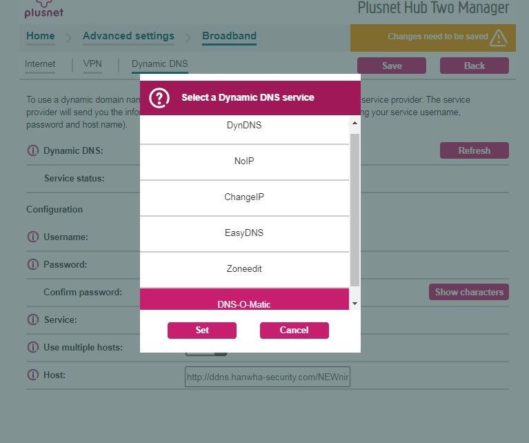Cancel the DNS service selection dialog
The image size is (529, 443).
(x=294, y=331)
